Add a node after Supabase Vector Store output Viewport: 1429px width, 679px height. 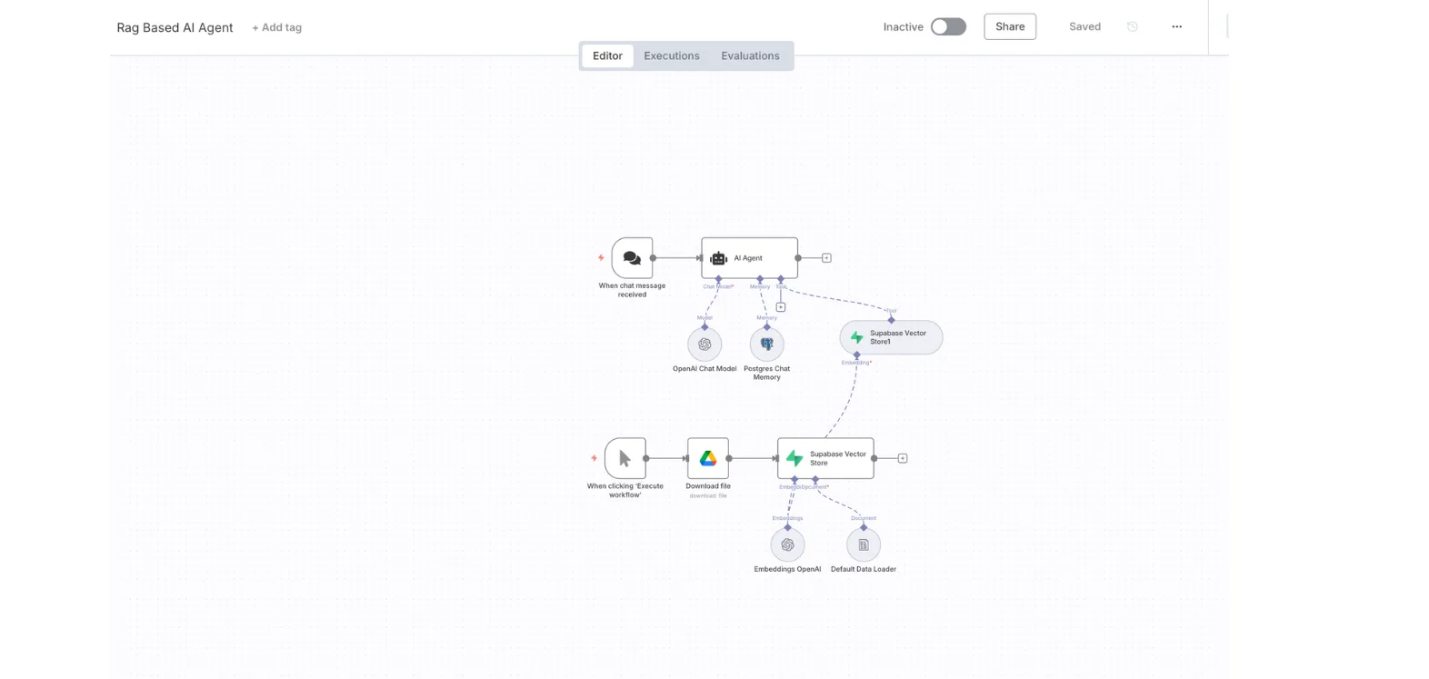903,458
